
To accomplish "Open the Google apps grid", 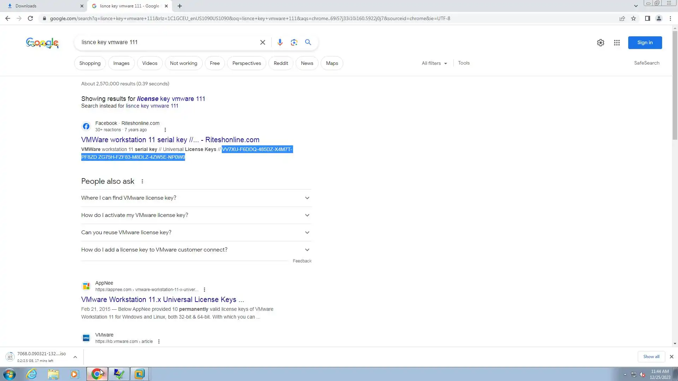I will [617, 43].
